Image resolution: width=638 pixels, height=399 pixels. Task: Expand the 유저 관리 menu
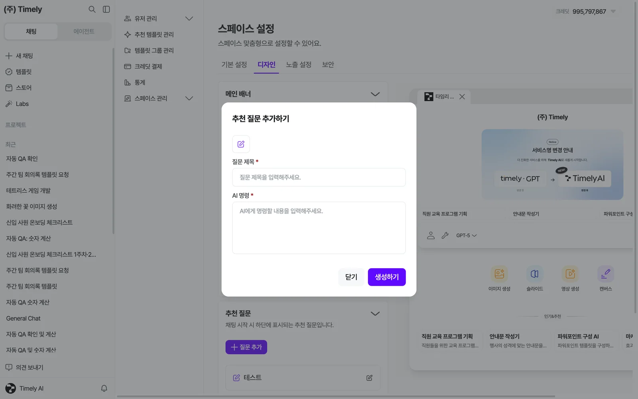coord(159,18)
